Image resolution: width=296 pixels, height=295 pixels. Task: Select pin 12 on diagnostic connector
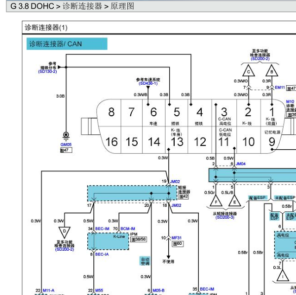pyautogui.click(x=199, y=140)
